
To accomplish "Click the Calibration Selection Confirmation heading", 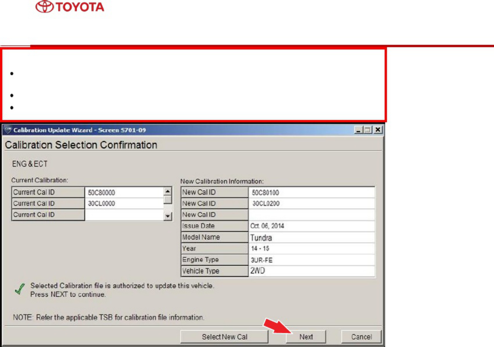I will 81,145.
